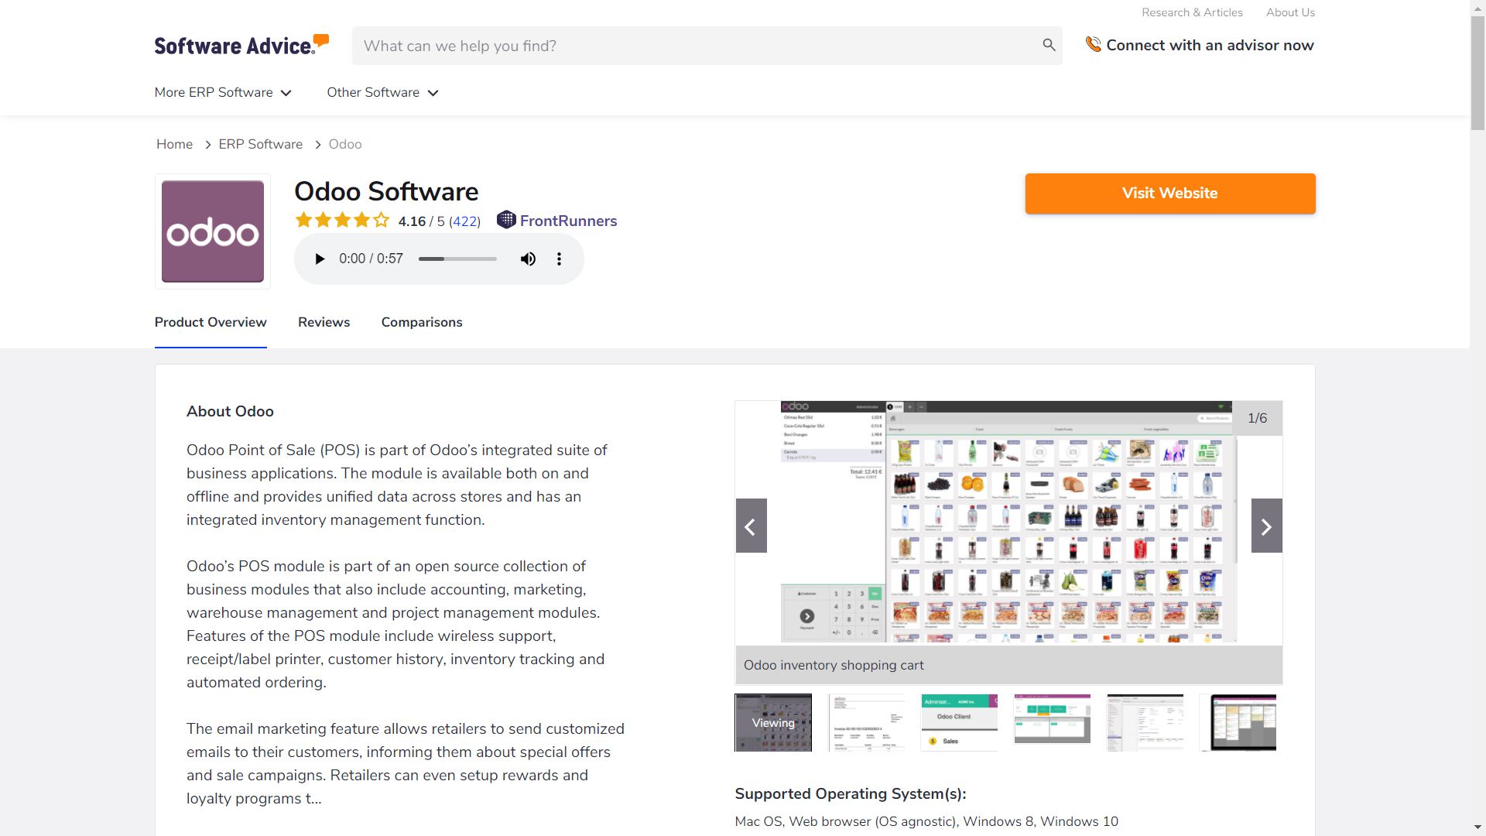This screenshot has height=836, width=1486.
Task: Switch to the Reviews tab
Action: pos(324,322)
